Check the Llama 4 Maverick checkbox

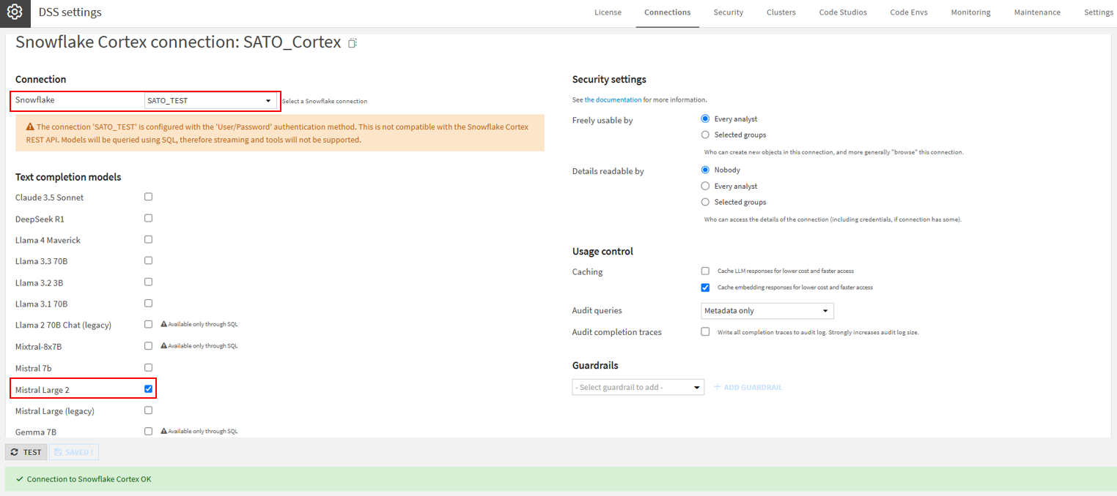tap(148, 239)
